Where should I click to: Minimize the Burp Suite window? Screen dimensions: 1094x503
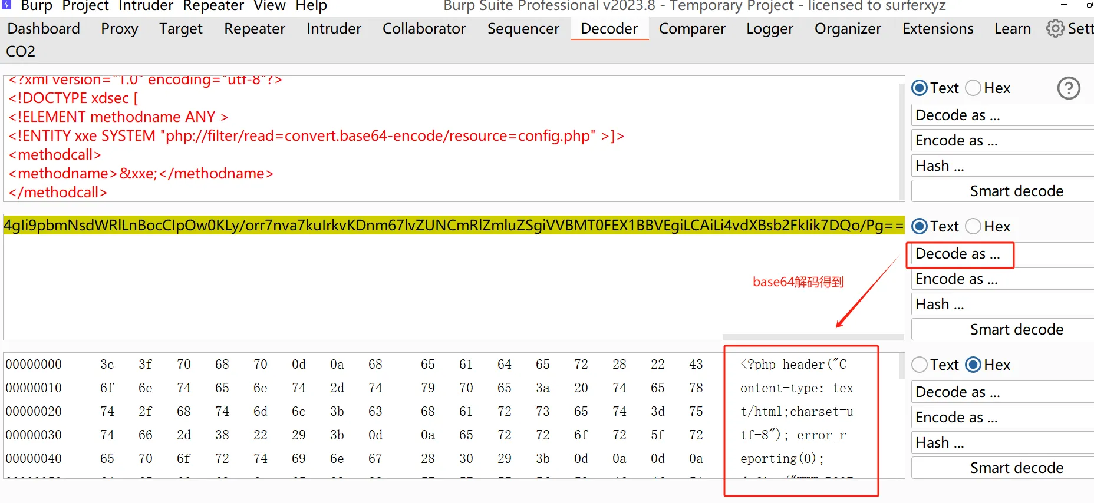tap(1064, 5)
